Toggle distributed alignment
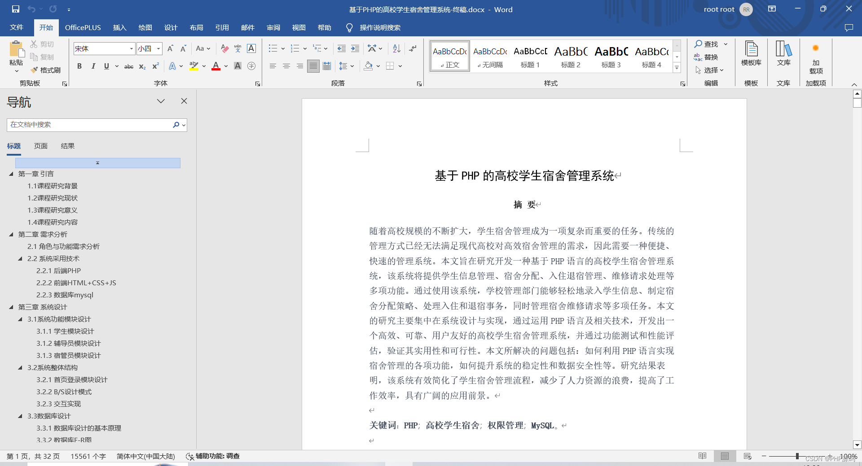The image size is (862, 466). pyautogui.click(x=327, y=66)
